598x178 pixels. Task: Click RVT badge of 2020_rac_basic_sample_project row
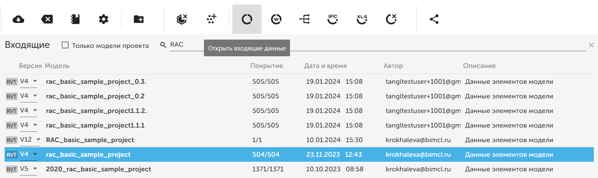[x=11, y=170]
